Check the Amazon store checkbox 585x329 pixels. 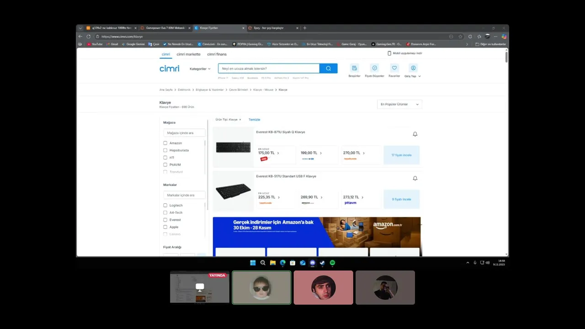165,143
